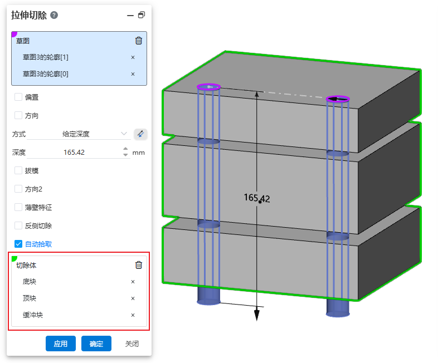The width and height of the screenshot is (438, 363).
Task: Enable the 薄壁特征 checkbox
Action: [18, 207]
